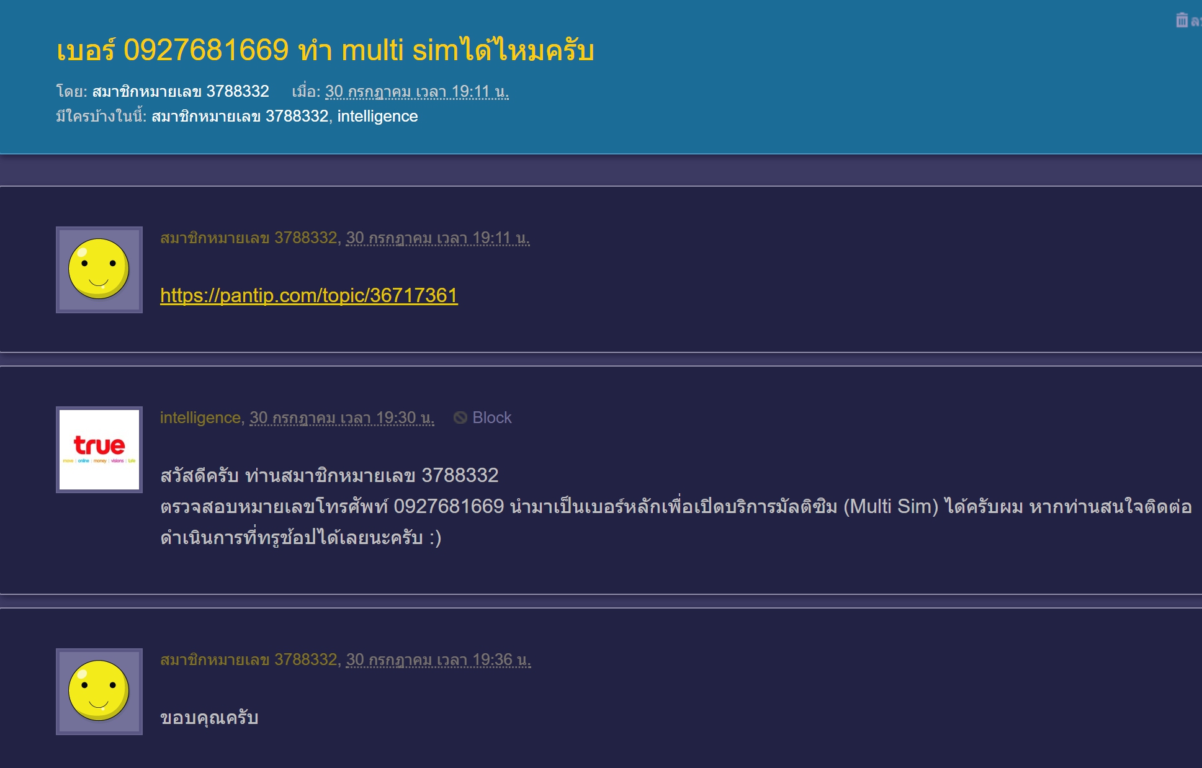Click the 19:11 timestamp in the thread header
Image resolution: width=1202 pixels, height=768 pixels.
pyautogui.click(x=416, y=92)
